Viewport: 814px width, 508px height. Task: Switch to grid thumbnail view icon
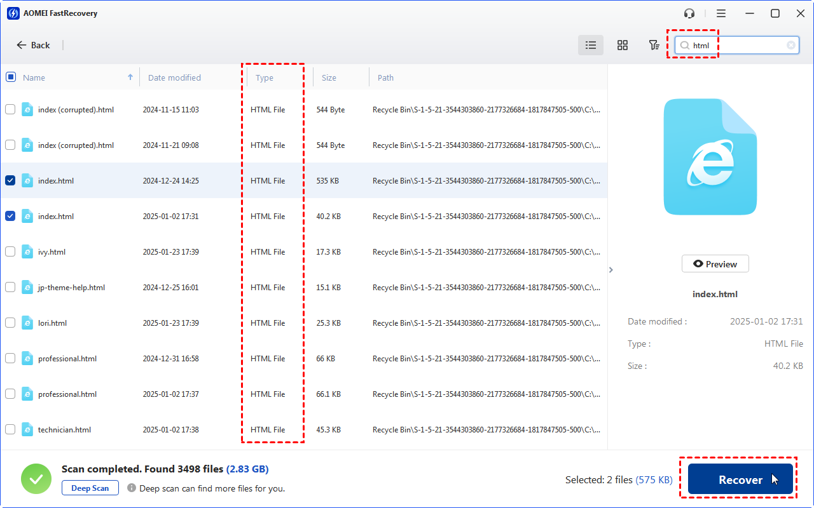623,45
